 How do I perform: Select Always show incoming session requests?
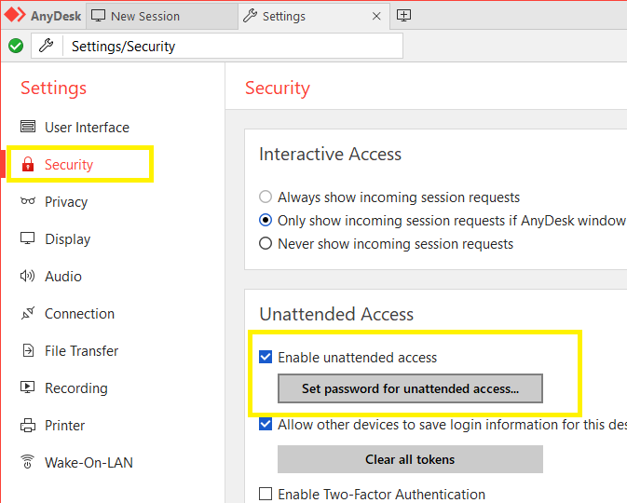[266, 197]
